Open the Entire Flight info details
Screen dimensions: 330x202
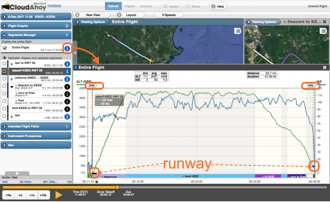pos(67,49)
